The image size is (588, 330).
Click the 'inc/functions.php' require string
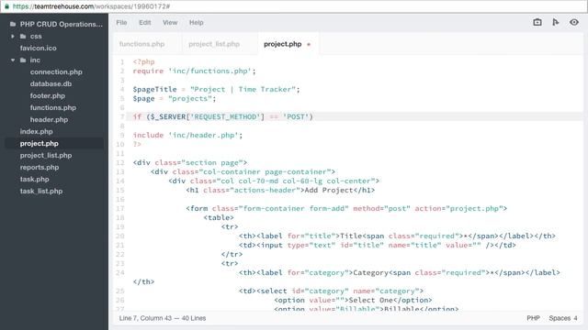(209, 71)
